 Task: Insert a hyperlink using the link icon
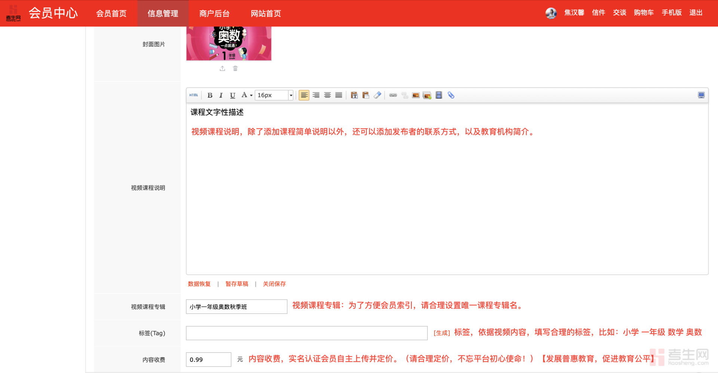point(393,95)
